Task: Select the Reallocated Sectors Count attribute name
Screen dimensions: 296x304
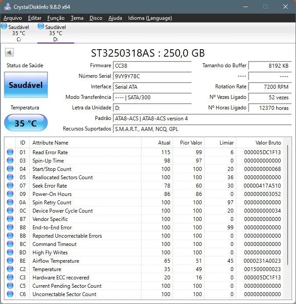Action: point(63,177)
